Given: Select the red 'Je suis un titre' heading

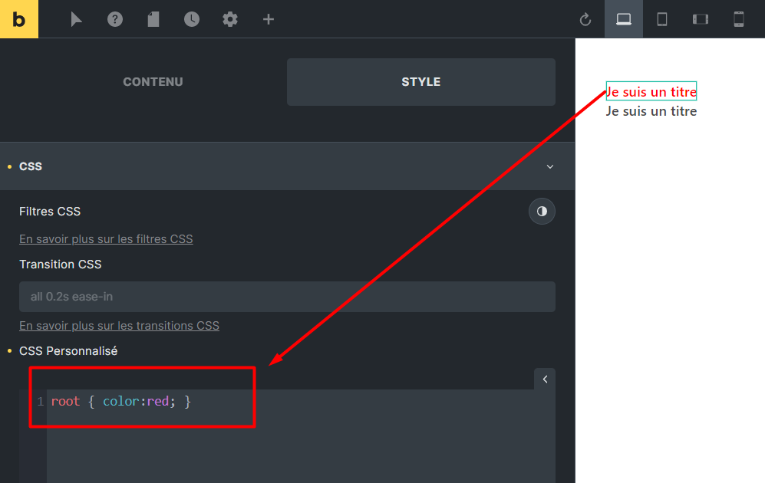Looking at the screenshot, I should tap(651, 92).
